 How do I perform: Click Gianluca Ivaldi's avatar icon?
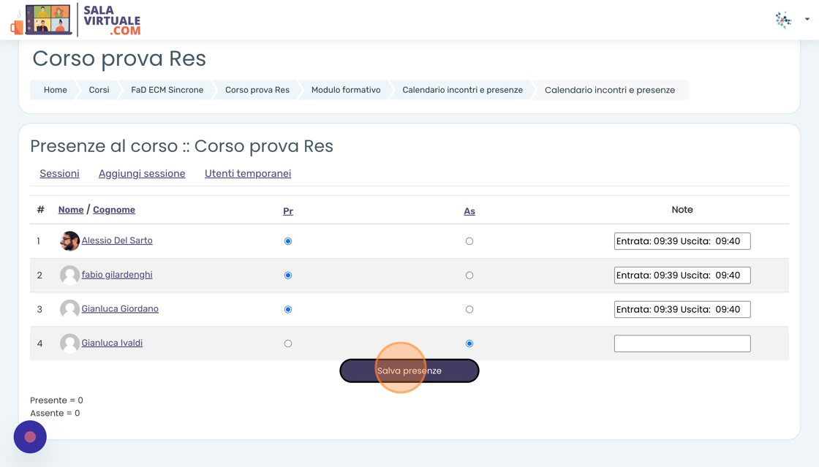coord(69,343)
